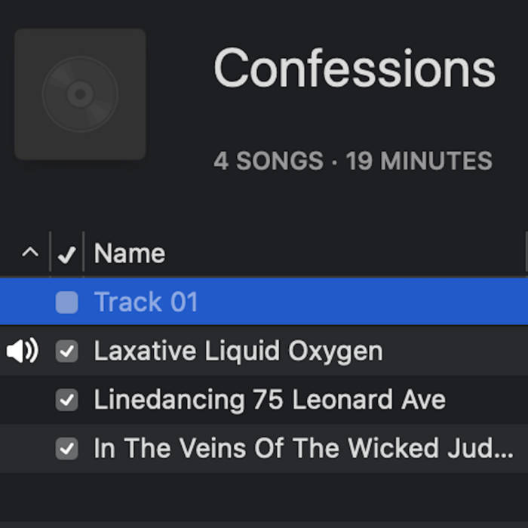Select the Linedancing 75 Leonard Ave song
Viewport: 528px width, 528px height.
point(269,400)
